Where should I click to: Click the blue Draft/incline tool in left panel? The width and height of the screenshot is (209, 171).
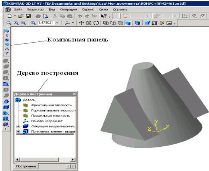coord(6,101)
